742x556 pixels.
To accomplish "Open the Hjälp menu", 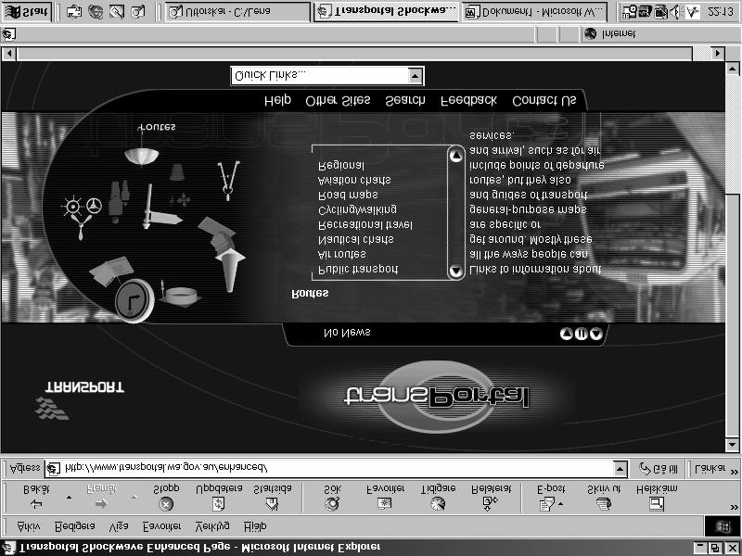I will coord(255,526).
